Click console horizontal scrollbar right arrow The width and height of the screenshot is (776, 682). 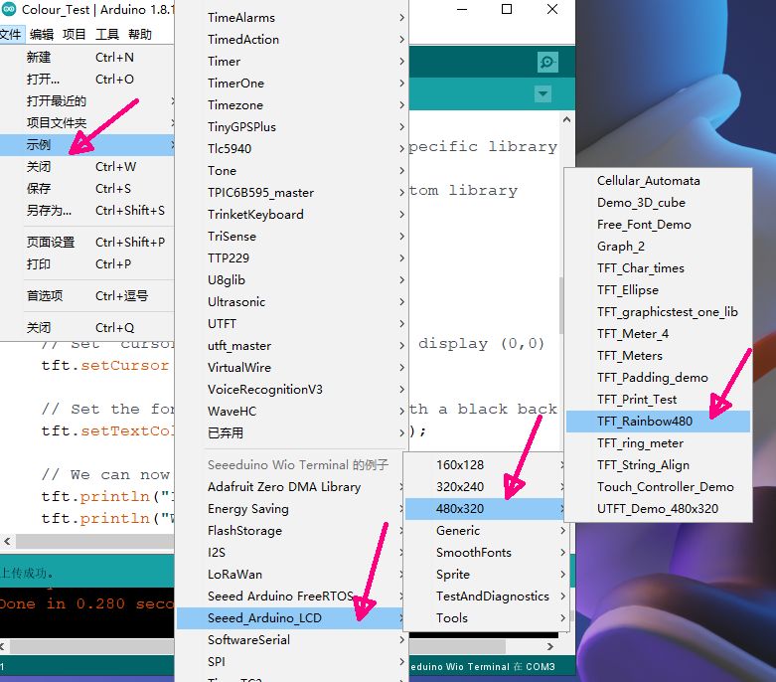point(550,646)
